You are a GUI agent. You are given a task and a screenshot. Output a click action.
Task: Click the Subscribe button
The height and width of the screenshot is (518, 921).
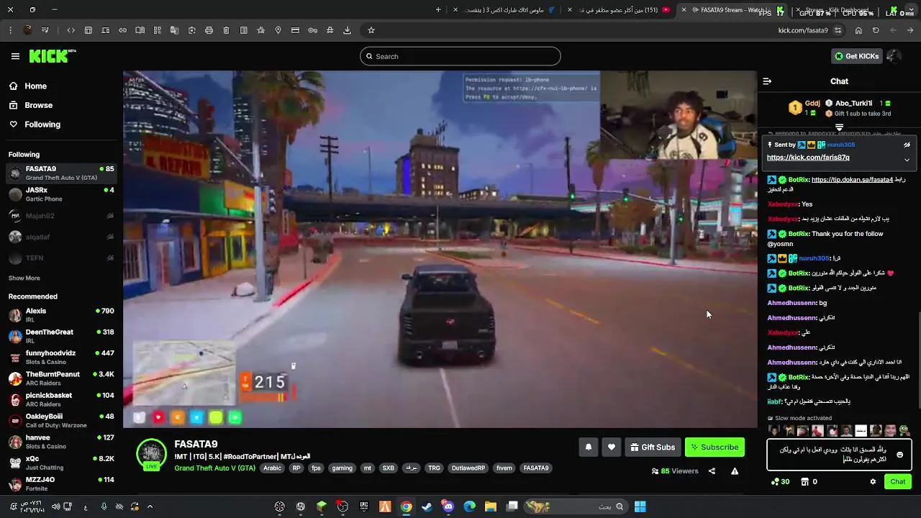714,447
